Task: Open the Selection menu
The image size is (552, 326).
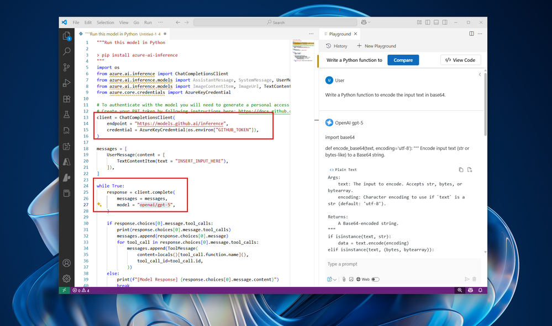Action: (x=105, y=23)
